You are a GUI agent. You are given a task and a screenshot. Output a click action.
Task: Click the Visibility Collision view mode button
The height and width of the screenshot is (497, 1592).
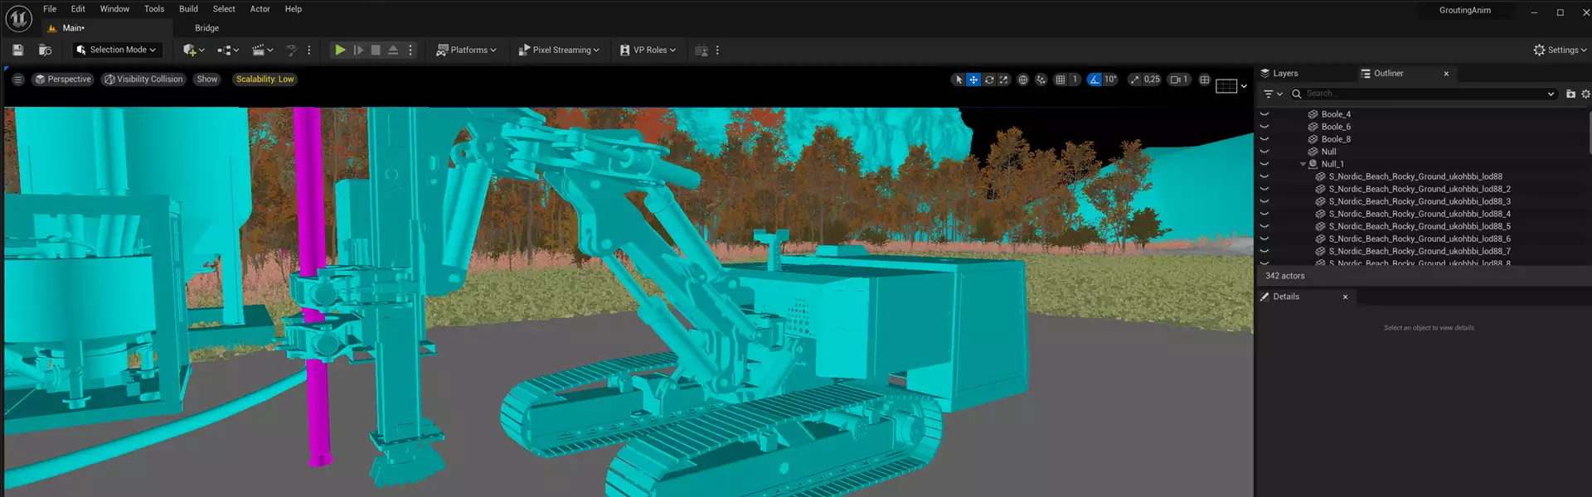pos(143,80)
